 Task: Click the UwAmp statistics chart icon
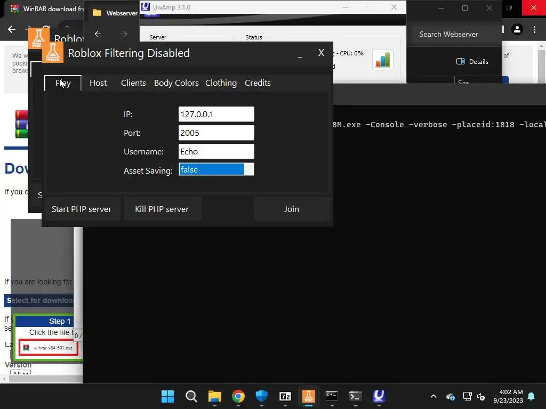point(383,60)
